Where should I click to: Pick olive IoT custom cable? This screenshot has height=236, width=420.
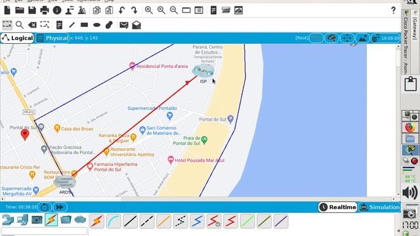click(x=264, y=222)
